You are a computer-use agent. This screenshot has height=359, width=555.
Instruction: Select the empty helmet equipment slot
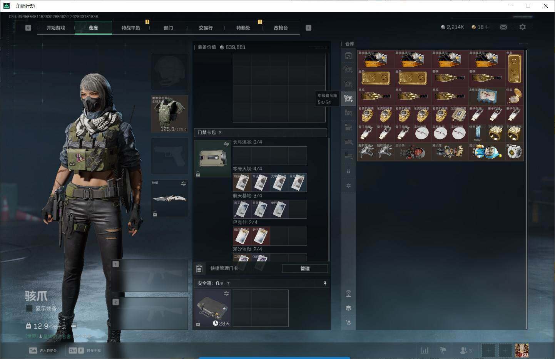coord(169,72)
